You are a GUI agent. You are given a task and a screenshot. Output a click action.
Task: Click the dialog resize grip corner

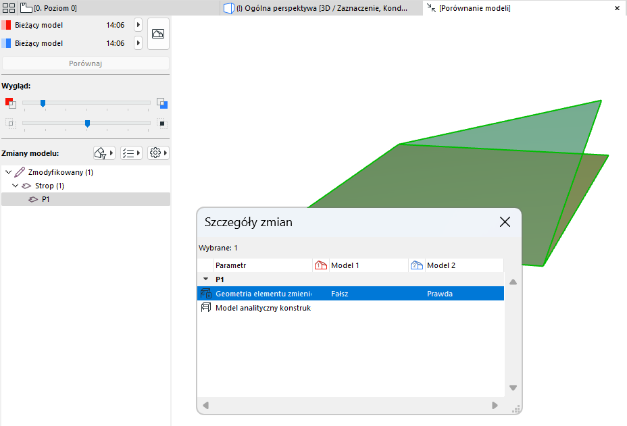pyautogui.click(x=516, y=409)
